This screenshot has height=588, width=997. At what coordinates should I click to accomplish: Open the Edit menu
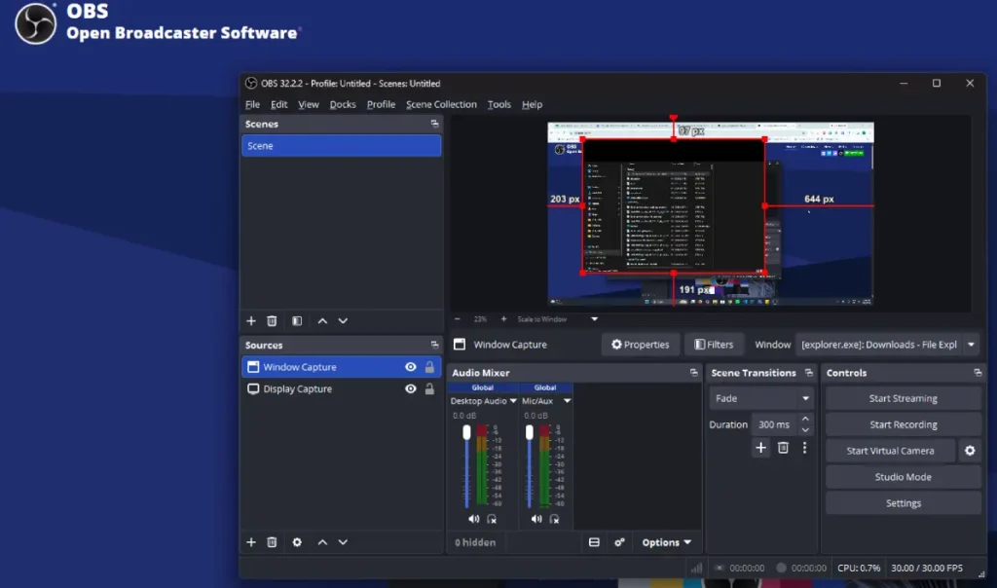(278, 104)
